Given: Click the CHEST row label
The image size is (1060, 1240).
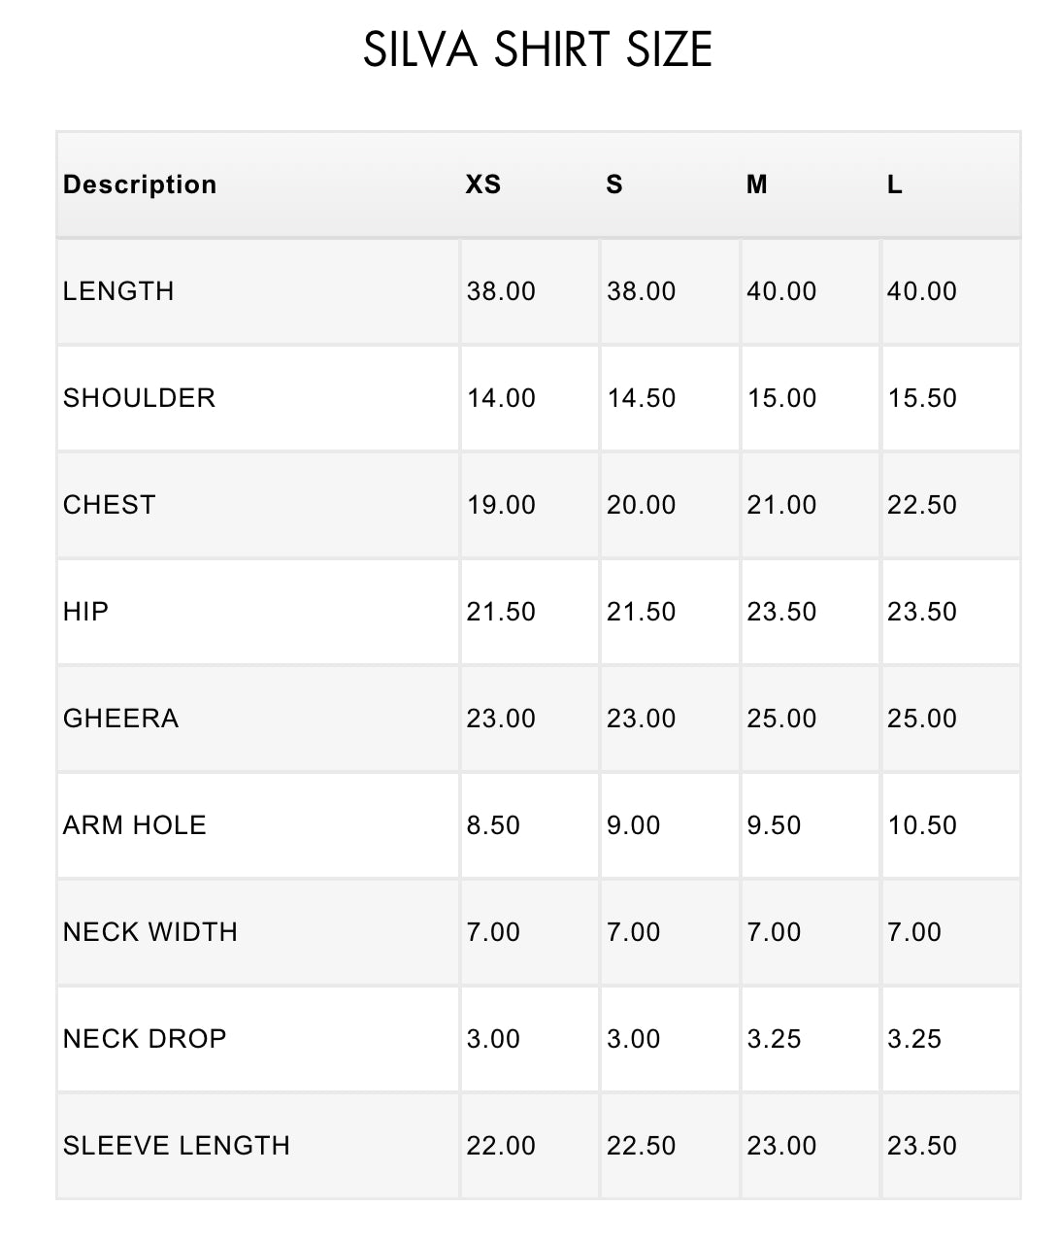Looking at the screenshot, I should [109, 505].
